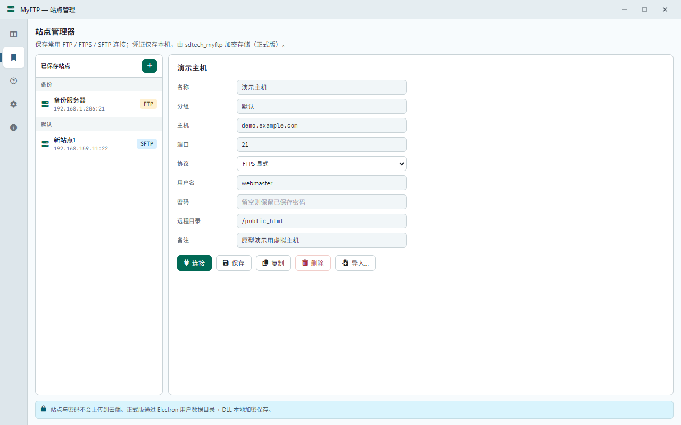Click the lock icon in the footer notice
Viewport: 681px width, 425px height.
tap(44, 409)
